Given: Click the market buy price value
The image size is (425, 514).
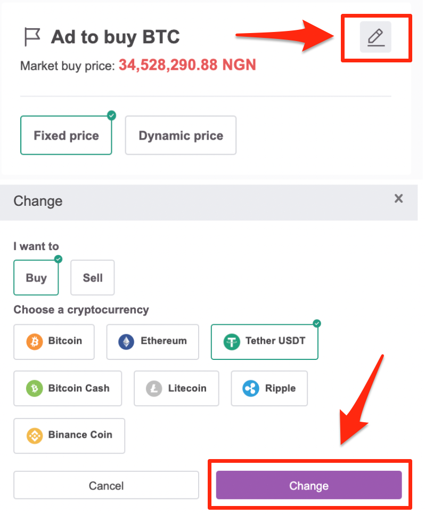Looking at the screenshot, I should pos(187,65).
